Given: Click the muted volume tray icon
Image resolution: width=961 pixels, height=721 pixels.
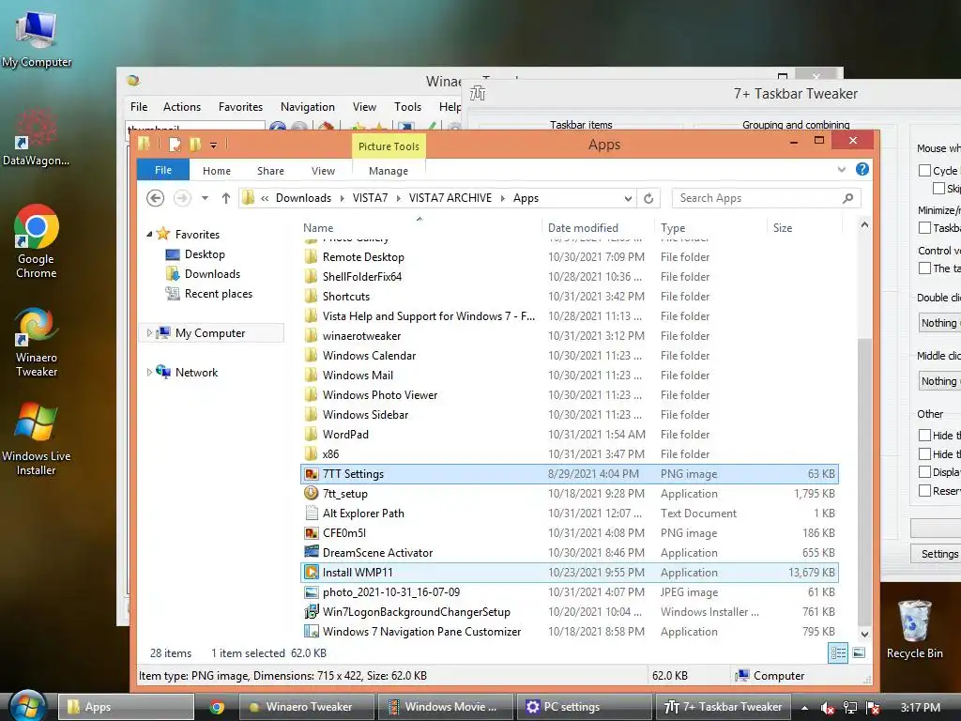Looking at the screenshot, I should [x=826, y=708].
